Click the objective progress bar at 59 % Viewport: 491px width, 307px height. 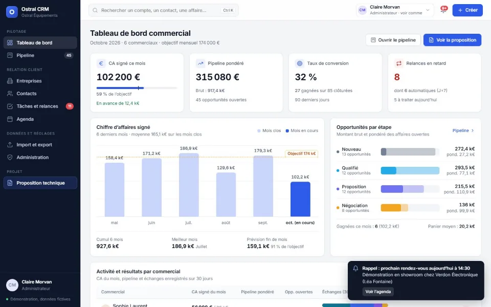point(137,88)
